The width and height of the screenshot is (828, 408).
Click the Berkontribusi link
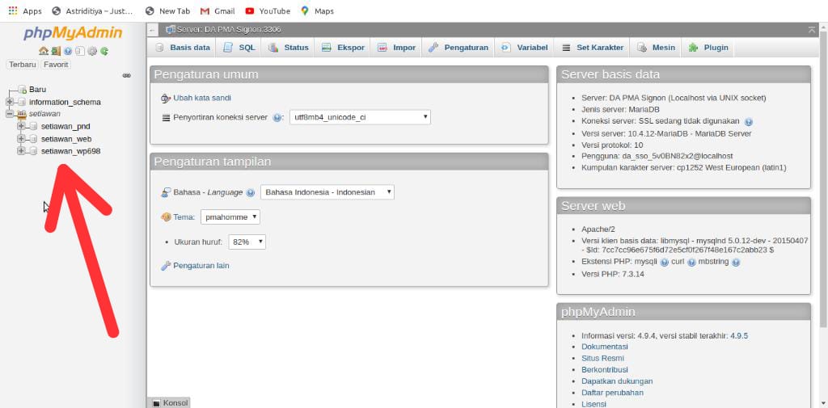(x=605, y=370)
